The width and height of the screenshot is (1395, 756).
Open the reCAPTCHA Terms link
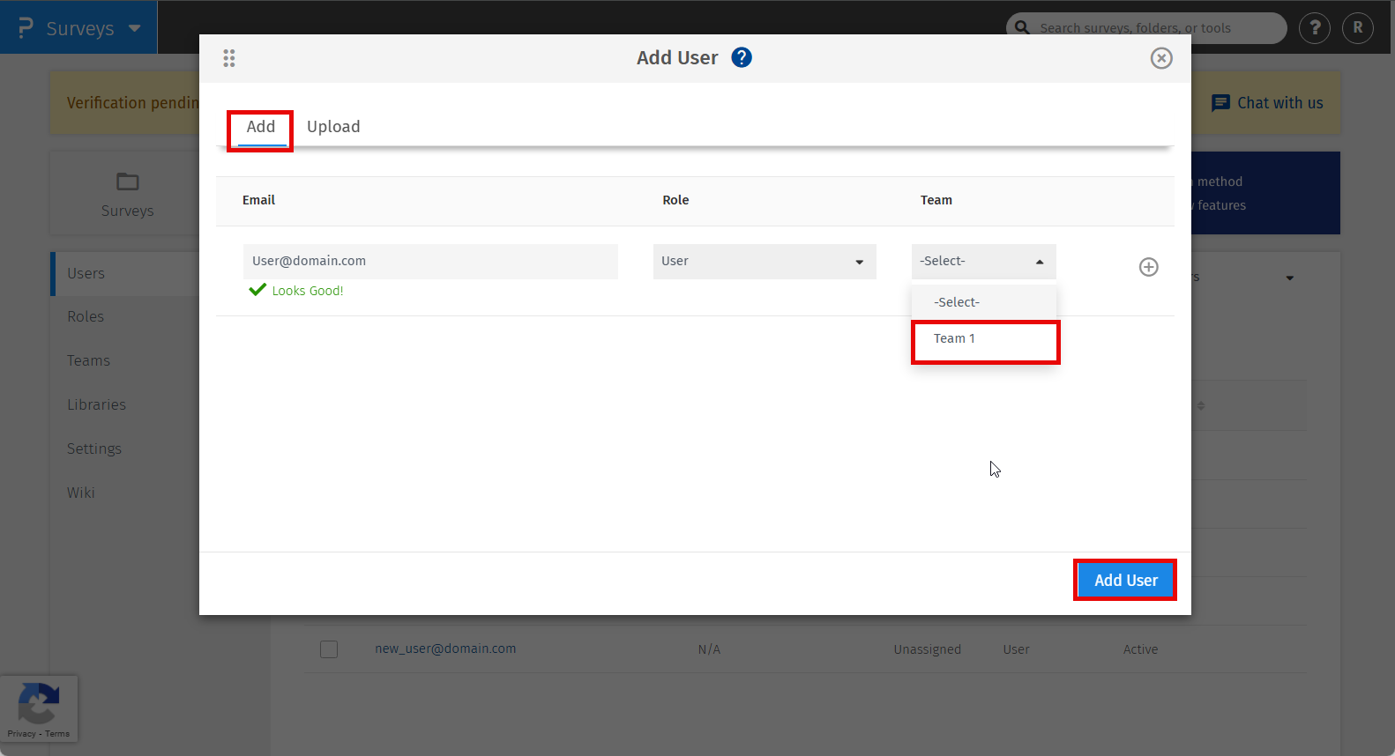(57, 734)
